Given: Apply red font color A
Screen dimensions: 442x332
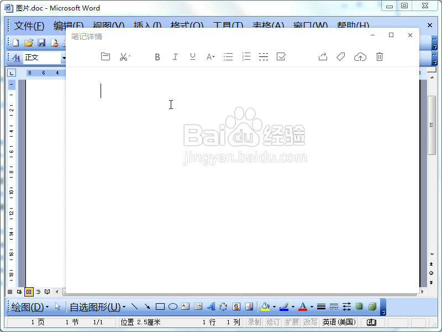Looking at the screenshot, I should (303, 307).
